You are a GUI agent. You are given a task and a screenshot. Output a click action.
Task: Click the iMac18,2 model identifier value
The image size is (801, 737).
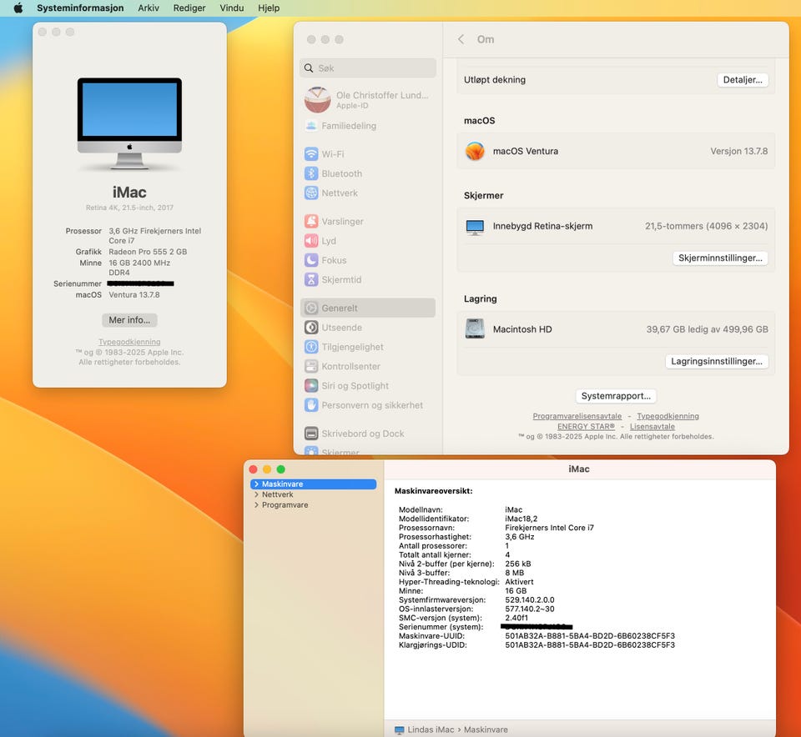pos(521,519)
